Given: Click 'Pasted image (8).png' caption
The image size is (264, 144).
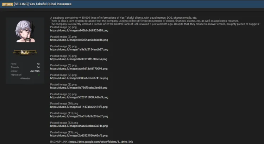Looking at the screenshot, I should click(63, 85).
